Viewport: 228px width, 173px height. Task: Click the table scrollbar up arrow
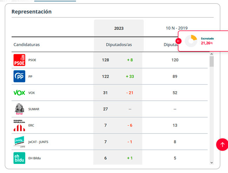212,54
